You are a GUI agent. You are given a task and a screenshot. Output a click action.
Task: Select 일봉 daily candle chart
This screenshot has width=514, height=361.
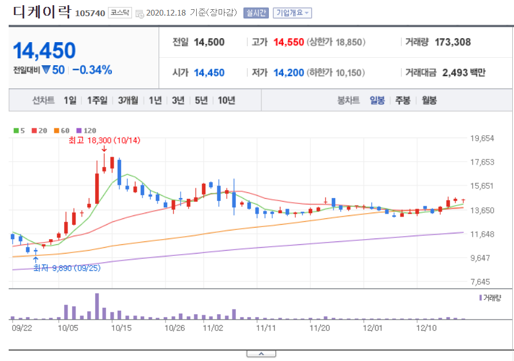[x=377, y=100]
